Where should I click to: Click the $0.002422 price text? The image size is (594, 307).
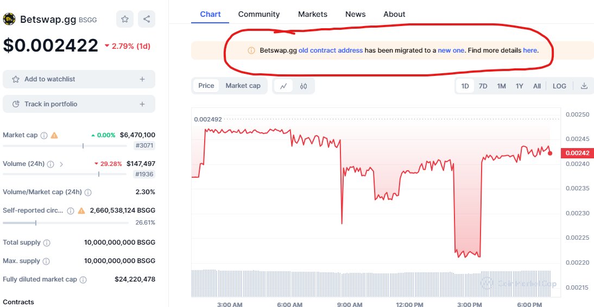(x=50, y=46)
